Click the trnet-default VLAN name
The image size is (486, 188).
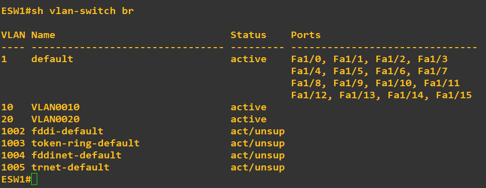tap(70, 167)
